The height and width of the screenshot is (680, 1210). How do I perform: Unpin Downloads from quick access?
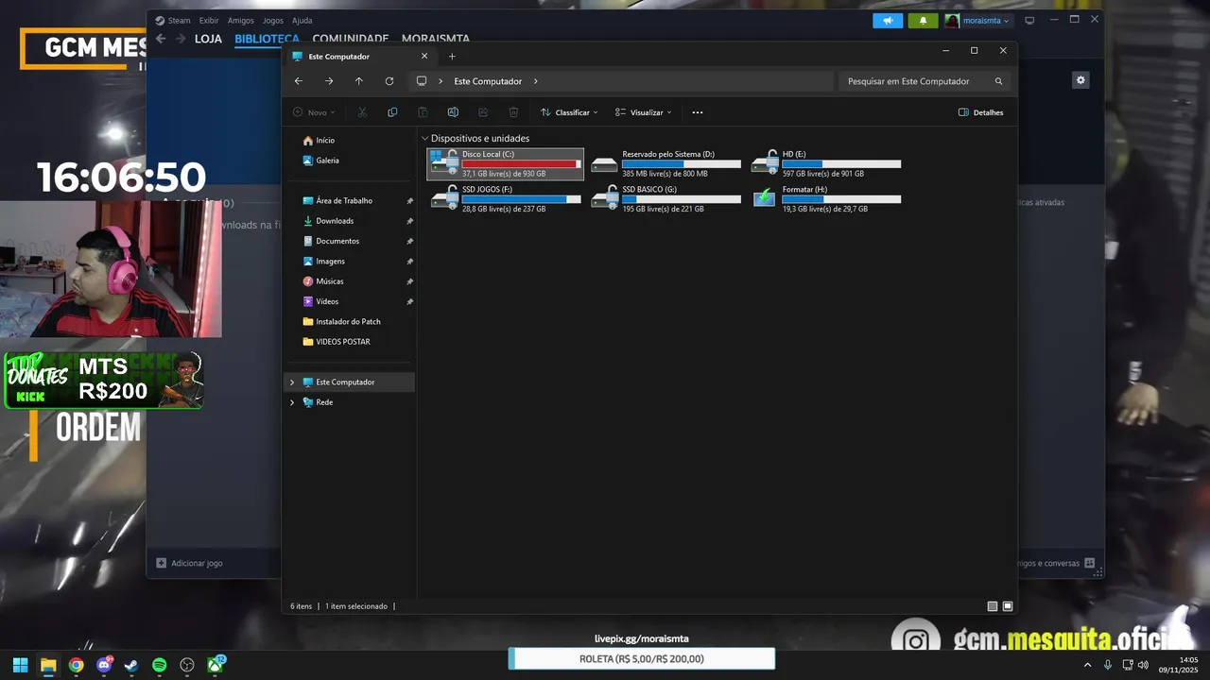[x=409, y=221]
